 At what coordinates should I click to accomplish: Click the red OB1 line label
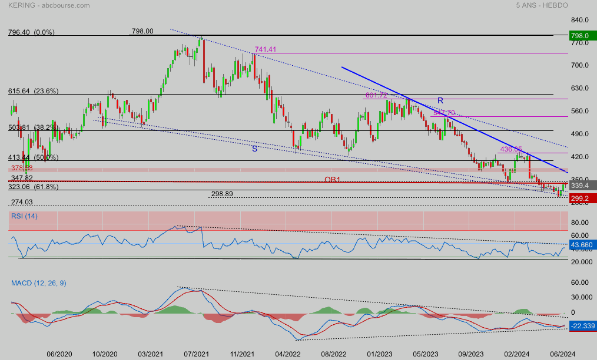[x=333, y=179]
